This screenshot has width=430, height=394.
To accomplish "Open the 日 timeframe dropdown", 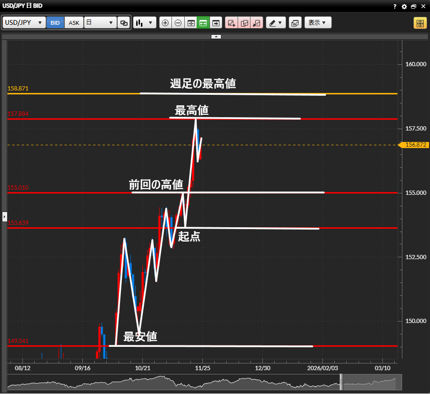I will pos(100,23).
